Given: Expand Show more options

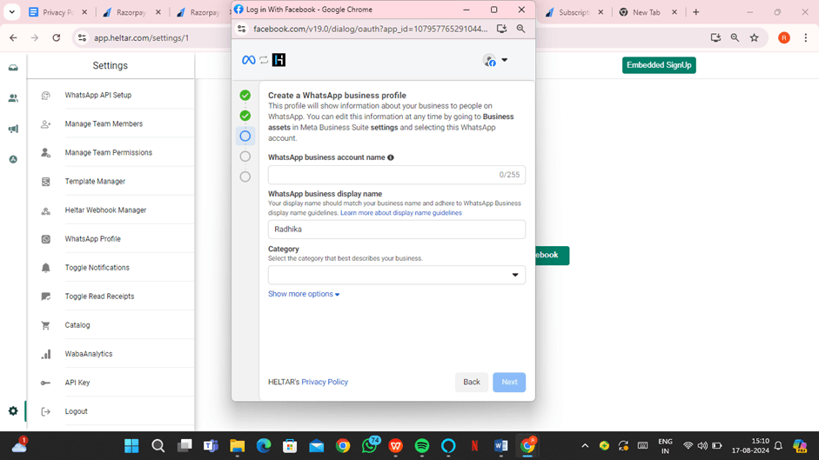Looking at the screenshot, I should tap(304, 294).
